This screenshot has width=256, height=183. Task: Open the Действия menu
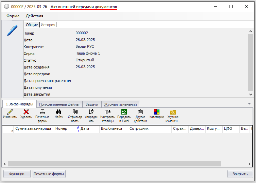pyautogui.click(x=34, y=16)
